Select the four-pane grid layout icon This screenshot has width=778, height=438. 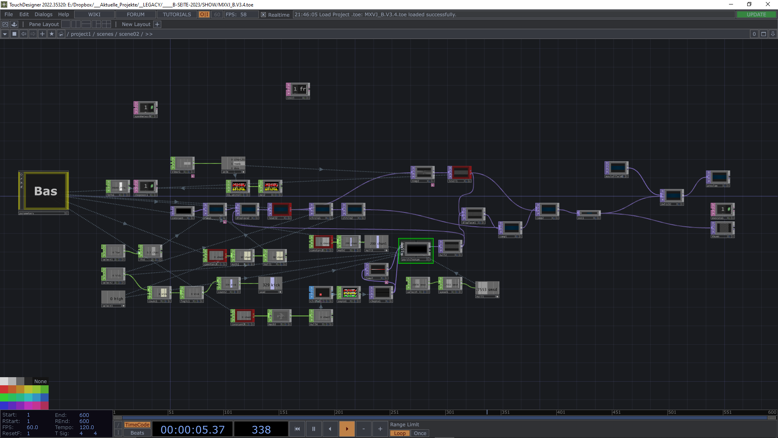[106, 24]
